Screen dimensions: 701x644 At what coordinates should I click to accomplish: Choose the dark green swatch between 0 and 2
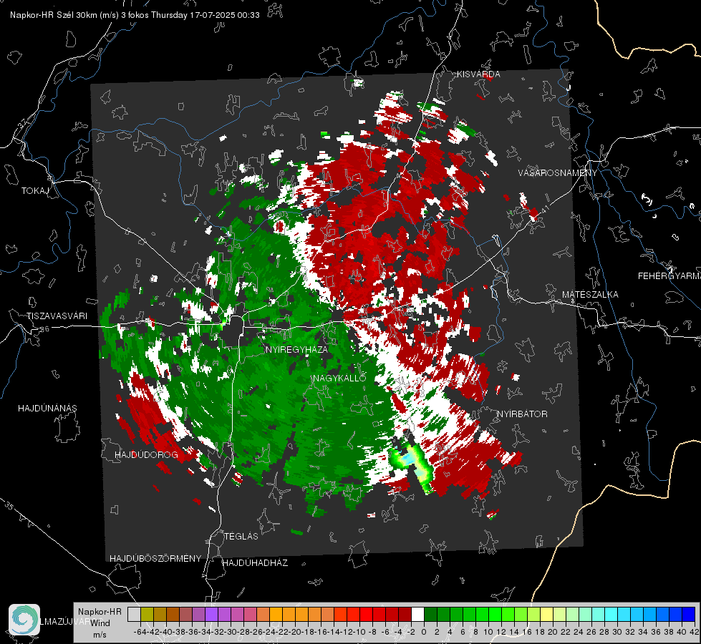430,615
